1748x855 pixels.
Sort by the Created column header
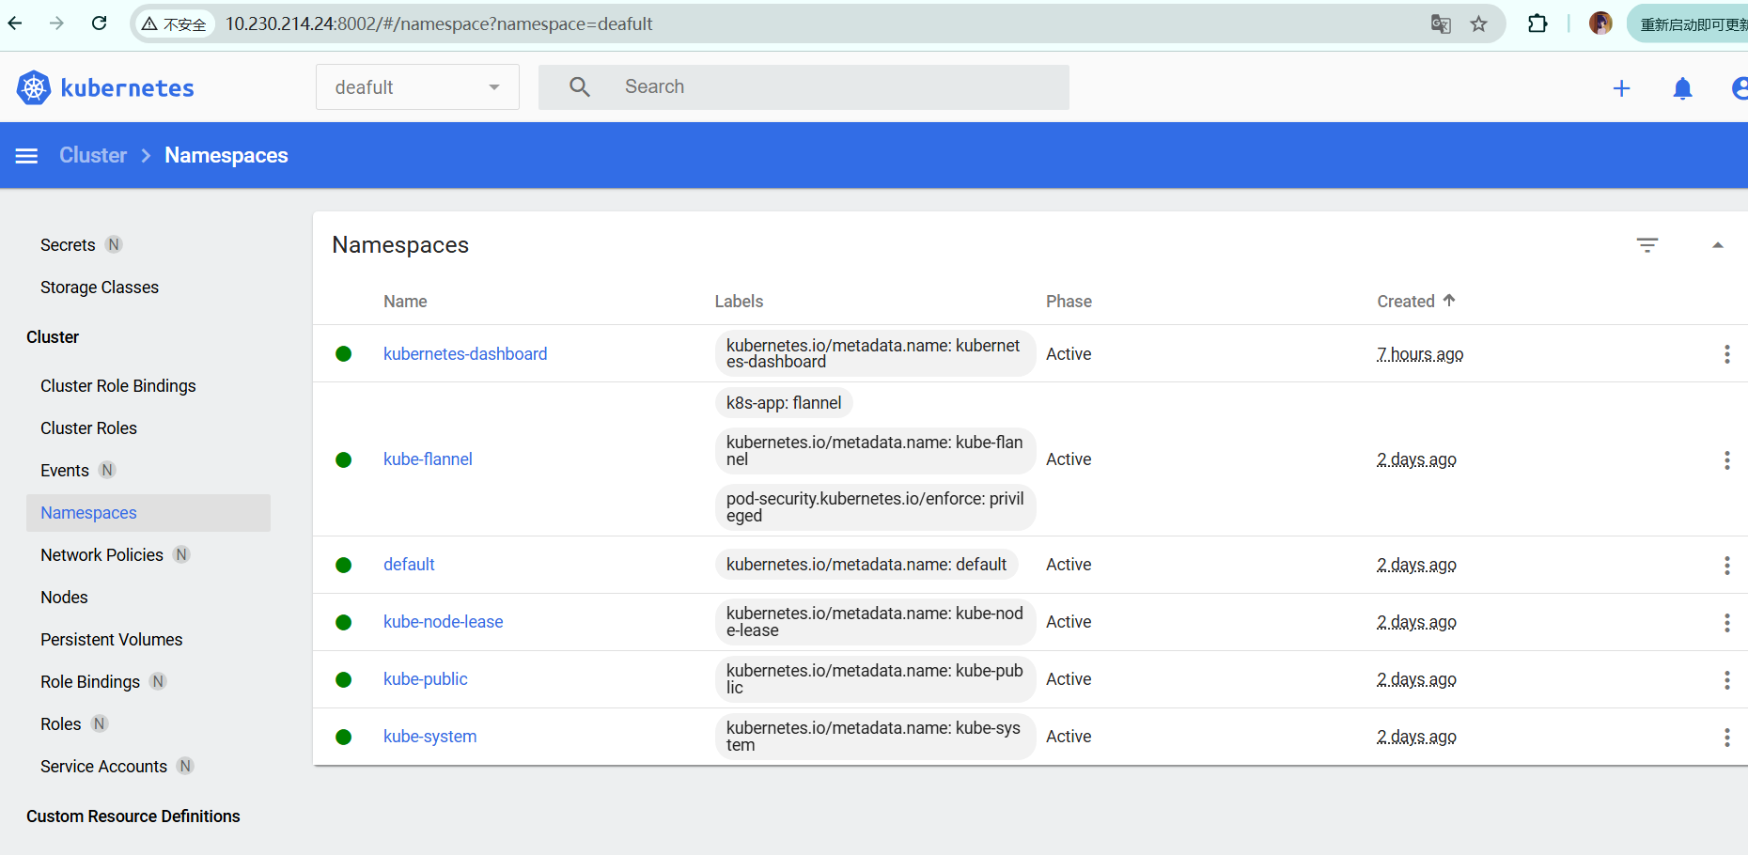1416,302
